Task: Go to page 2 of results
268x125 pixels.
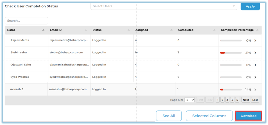Action: [222, 100]
